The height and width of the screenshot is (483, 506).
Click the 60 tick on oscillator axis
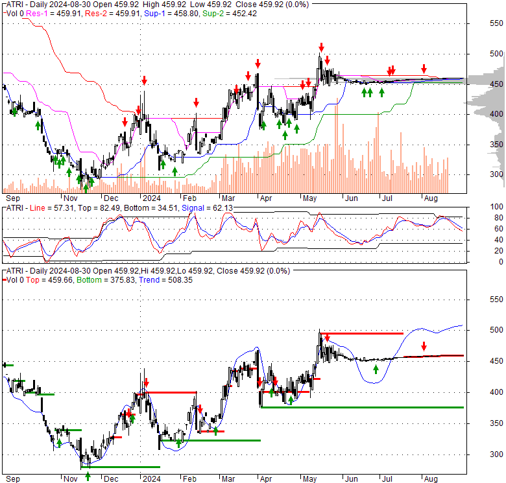[499, 229]
